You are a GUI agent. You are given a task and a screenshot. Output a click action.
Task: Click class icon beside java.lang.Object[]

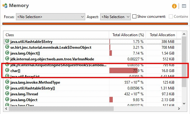coord(7,53)
